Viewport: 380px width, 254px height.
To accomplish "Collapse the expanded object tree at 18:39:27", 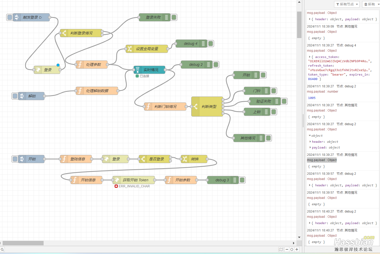I will point(310,136).
